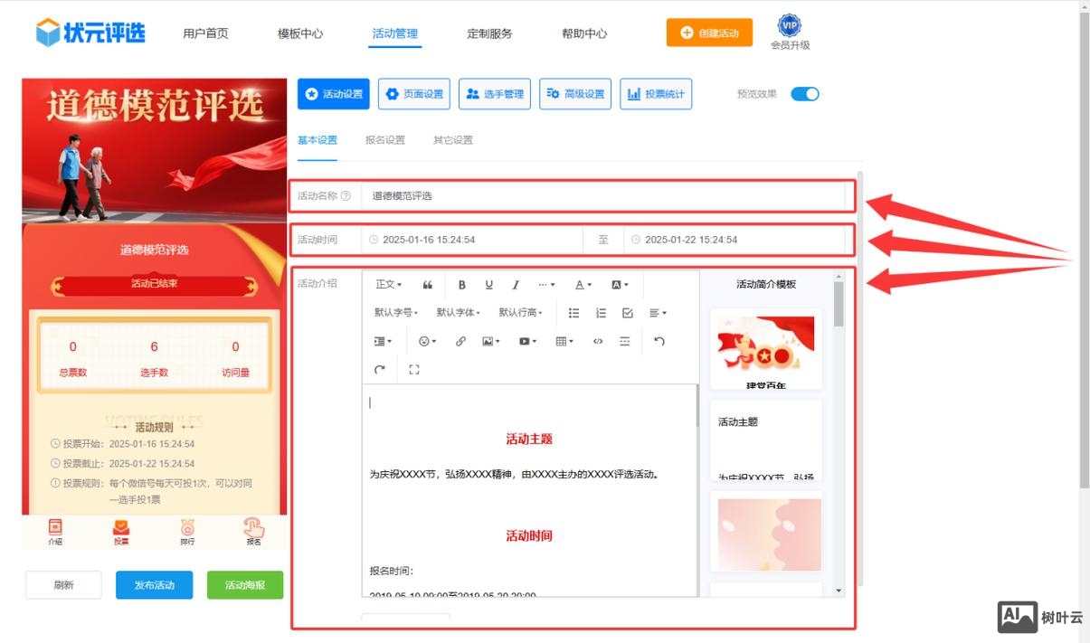
Task: Open the 默认字体 font dropdown
Action: tap(456, 312)
